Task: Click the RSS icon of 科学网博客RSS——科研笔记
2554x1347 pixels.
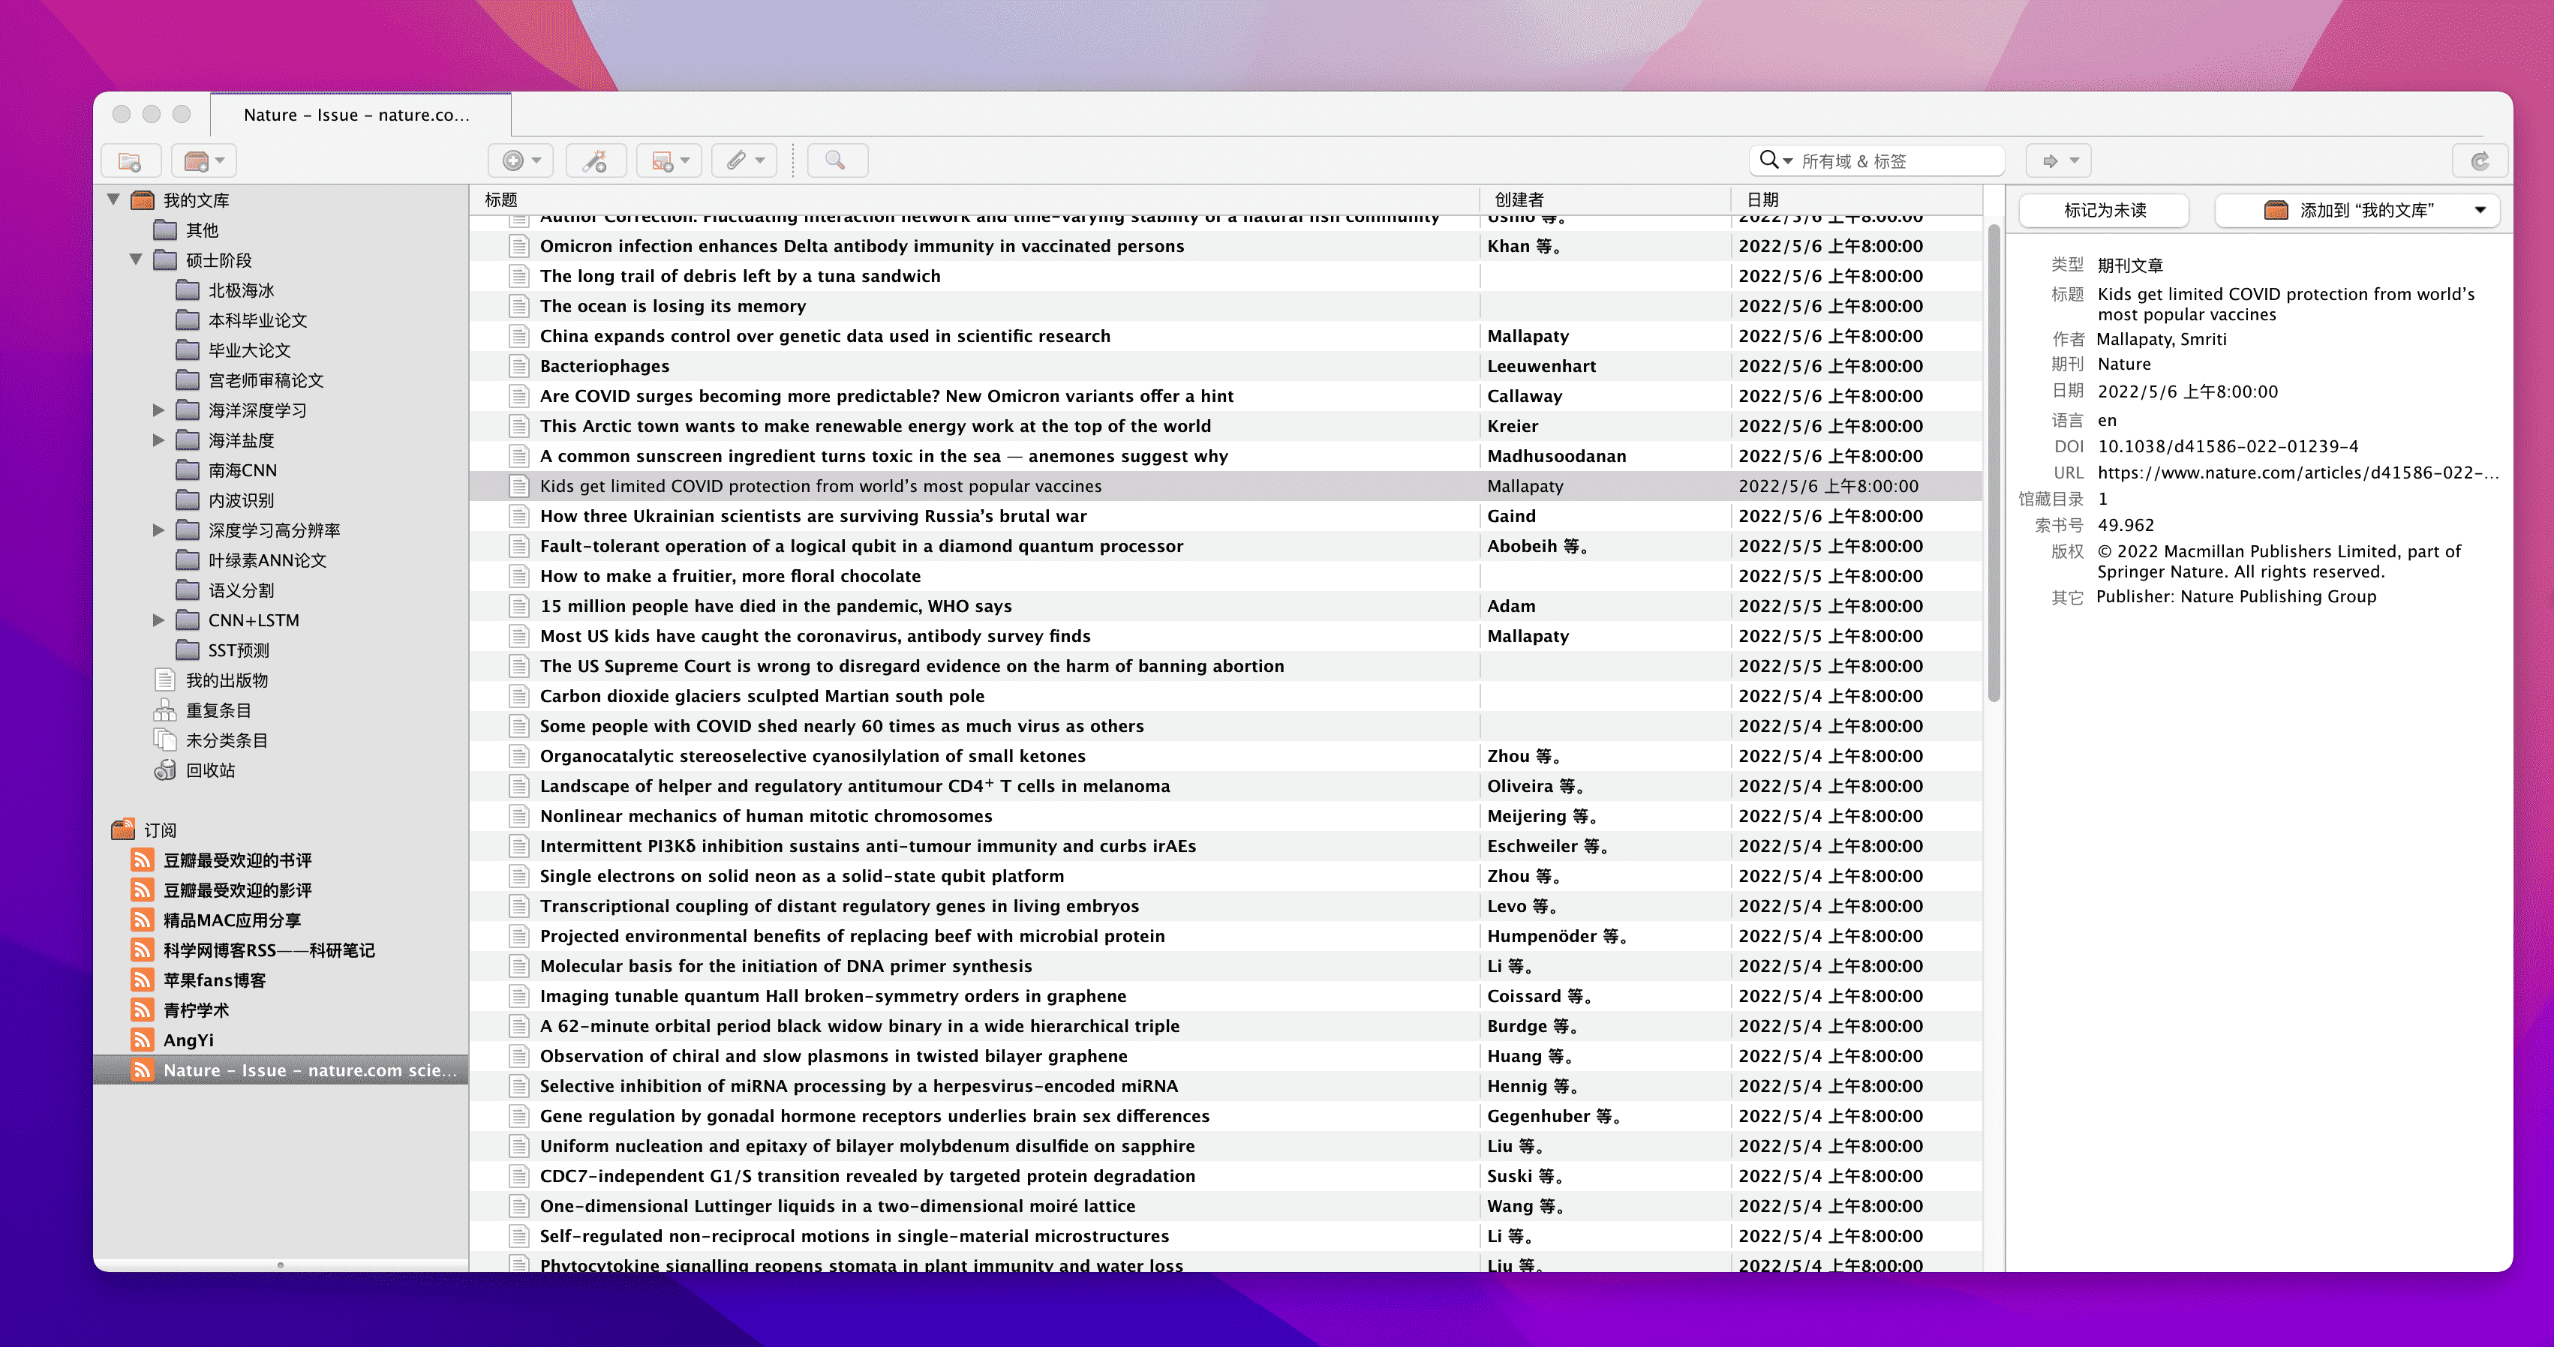Action: (x=143, y=949)
